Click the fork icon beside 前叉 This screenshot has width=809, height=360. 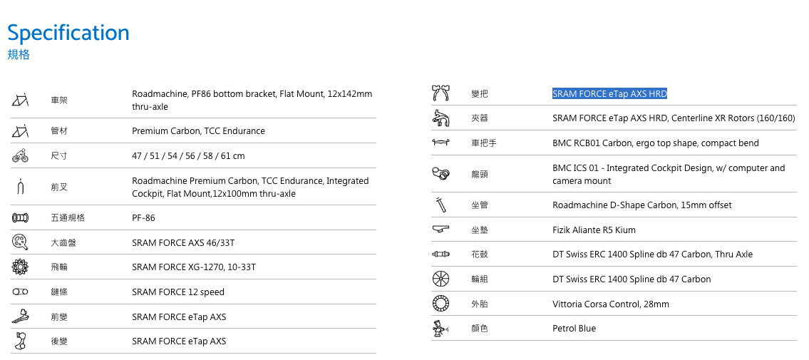(x=20, y=187)
